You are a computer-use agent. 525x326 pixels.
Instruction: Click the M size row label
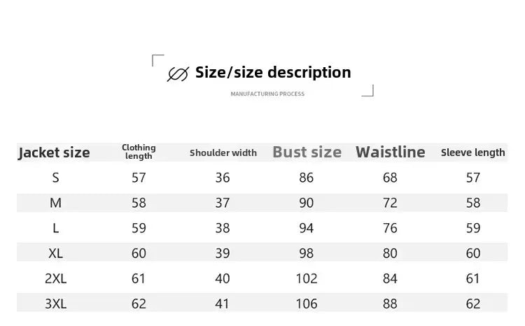coord(55,203)
